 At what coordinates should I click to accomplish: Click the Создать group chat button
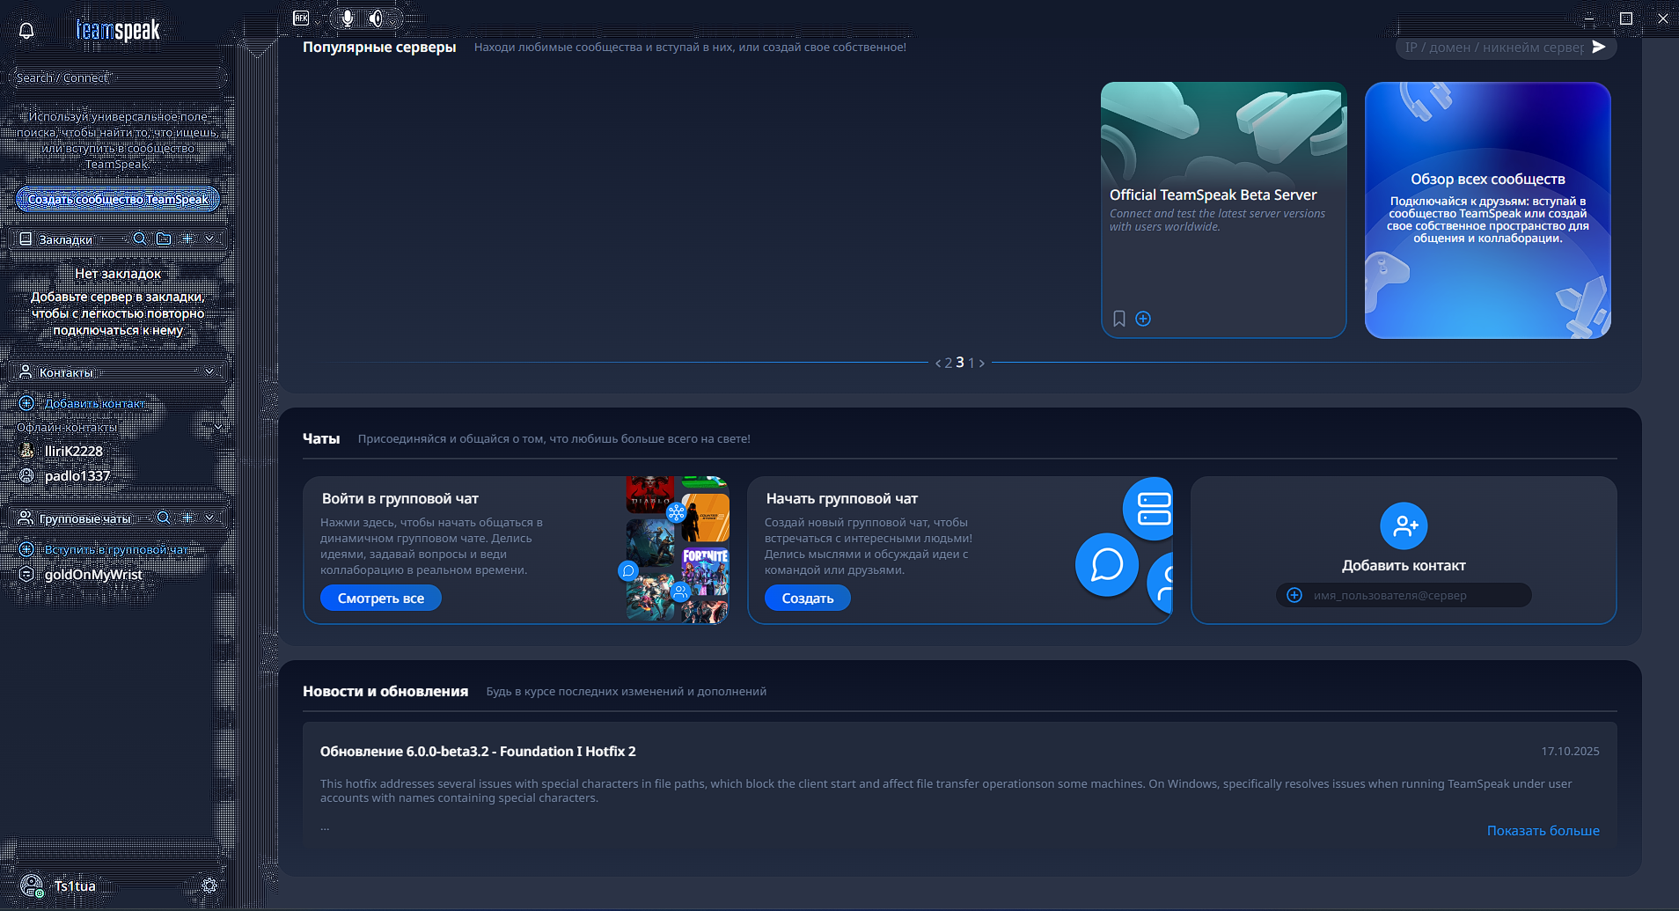(x=808, y=598)
